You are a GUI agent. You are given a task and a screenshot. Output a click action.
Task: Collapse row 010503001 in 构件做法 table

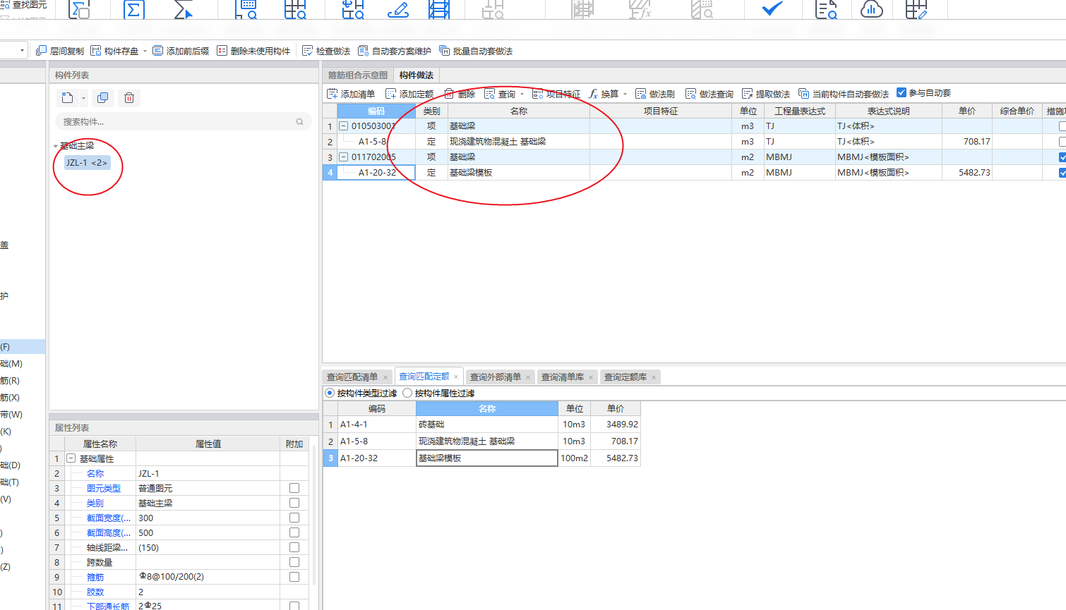pyautogui.click(x=344, y=126)
